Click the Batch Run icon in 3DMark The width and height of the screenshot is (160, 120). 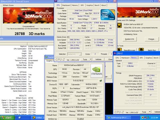point(141,50)
